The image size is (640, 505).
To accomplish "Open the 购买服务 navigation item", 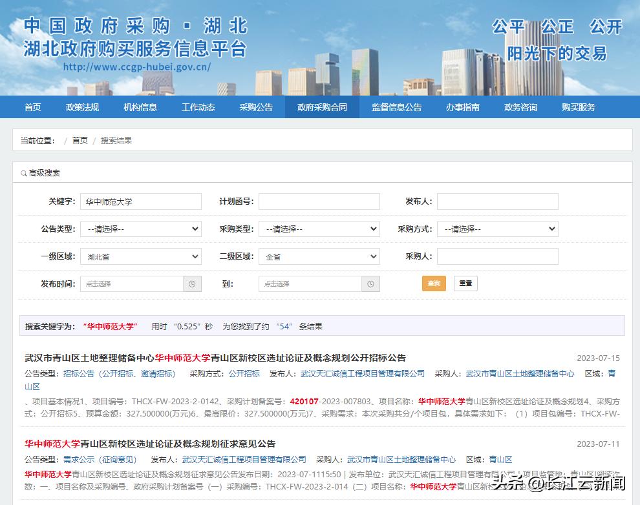I will pyautogui.click(x=579, y=107).
